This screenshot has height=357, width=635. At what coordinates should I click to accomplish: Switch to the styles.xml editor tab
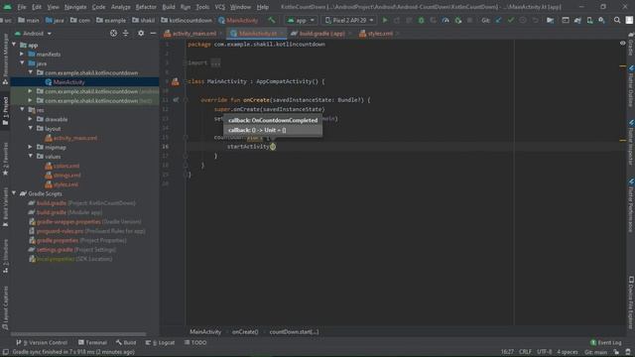tap(379, 34)
